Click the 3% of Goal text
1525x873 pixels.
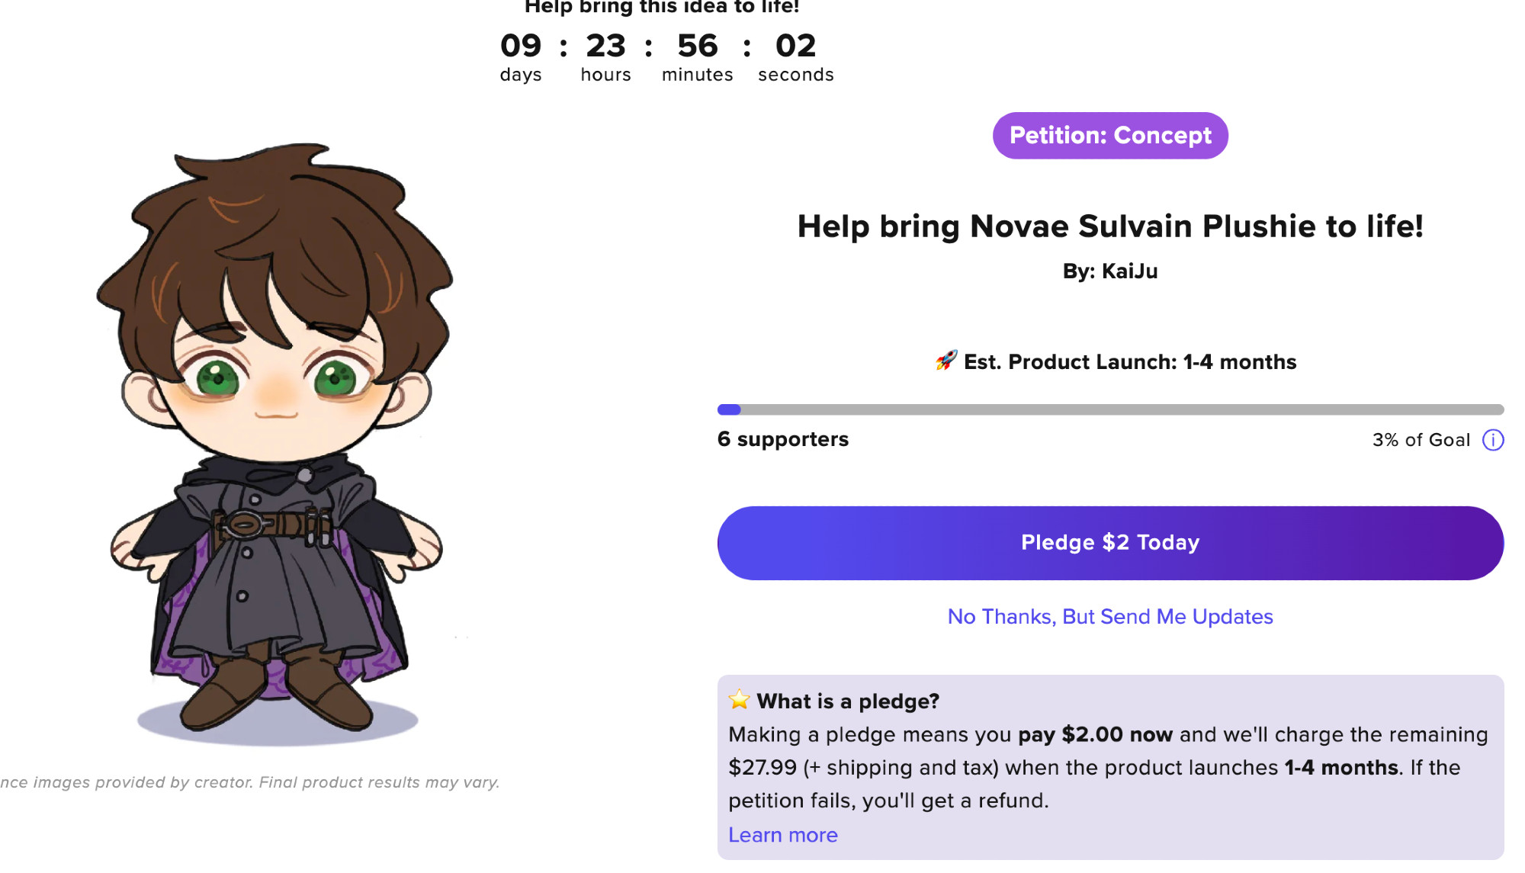pyautogui.click(x=1421, y=440)
